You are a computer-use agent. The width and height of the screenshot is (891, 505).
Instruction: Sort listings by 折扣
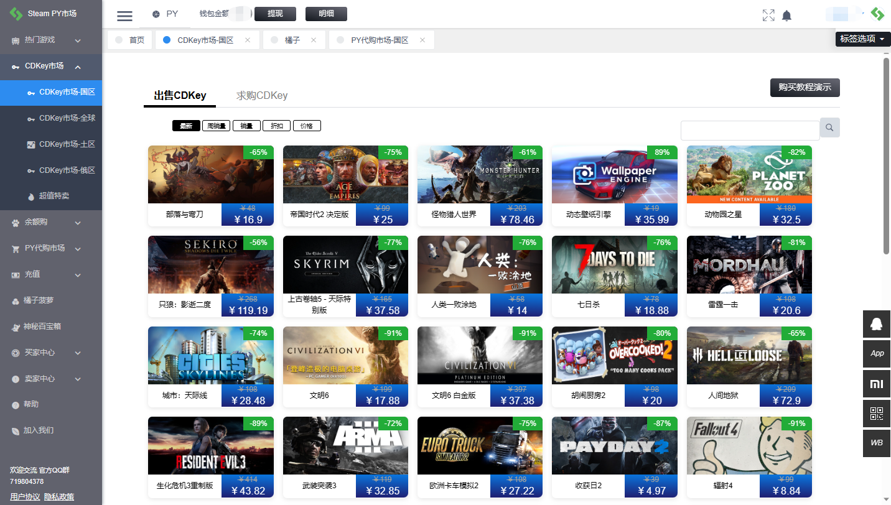point(276,126)
